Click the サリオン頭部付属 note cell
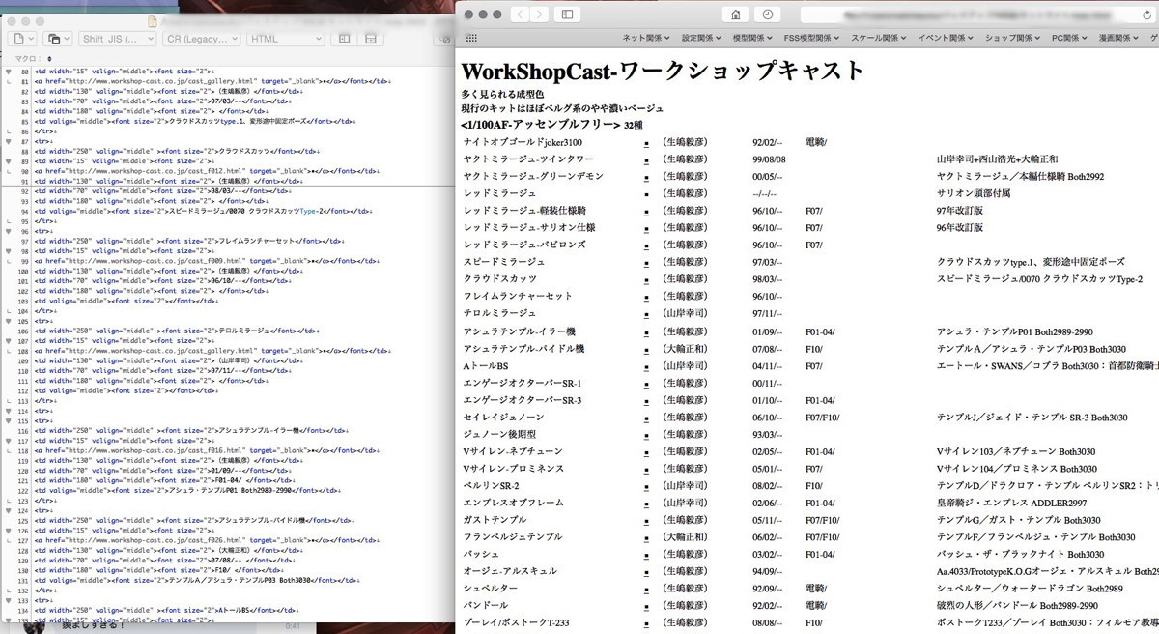 [x=974, y=194]
